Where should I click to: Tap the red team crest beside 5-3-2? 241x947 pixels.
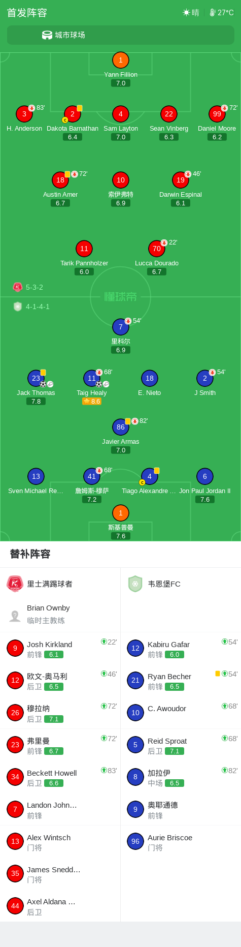point(18,287)
